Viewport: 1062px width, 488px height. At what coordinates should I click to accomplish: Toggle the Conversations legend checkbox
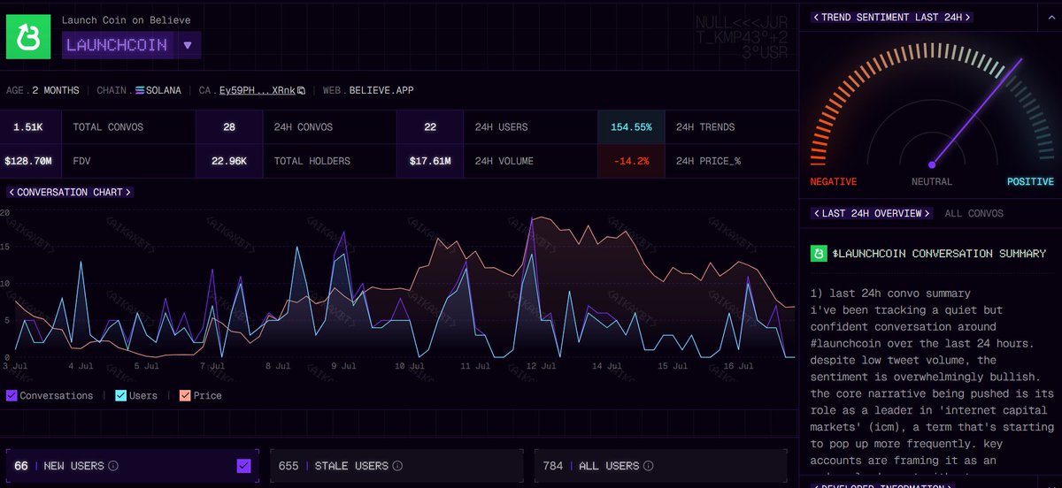tap(12, 396)
